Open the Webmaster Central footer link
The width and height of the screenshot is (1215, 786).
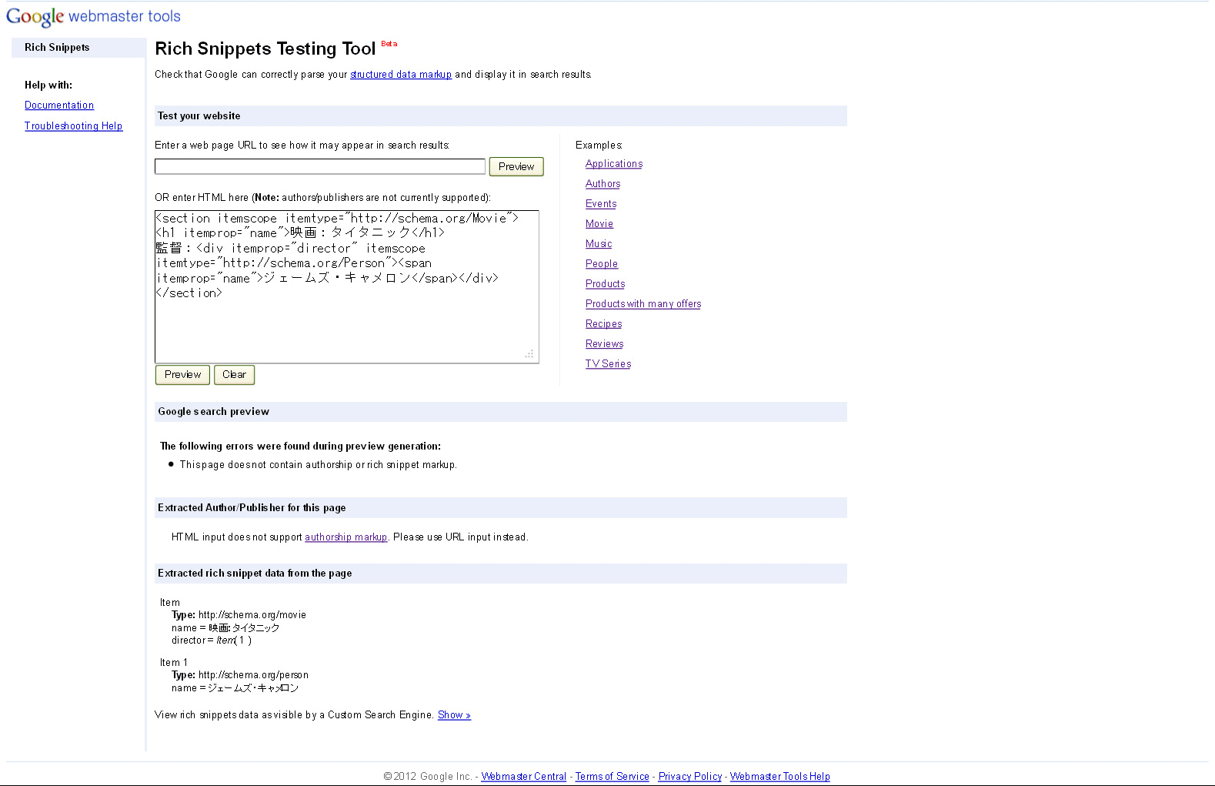pos(524,777)
